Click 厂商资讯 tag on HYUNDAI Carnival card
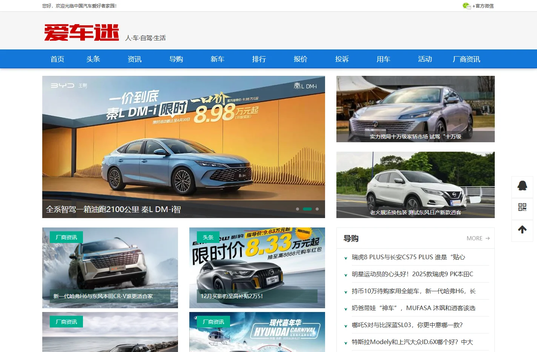537x352 pixels. click(213, 322)
